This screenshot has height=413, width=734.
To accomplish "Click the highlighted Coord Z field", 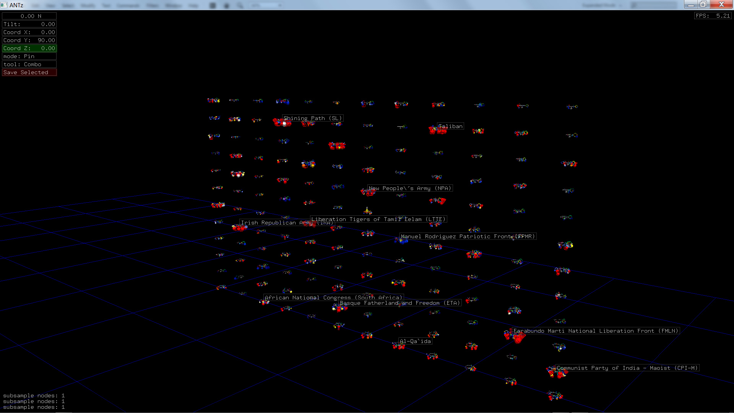I will 29,48.
